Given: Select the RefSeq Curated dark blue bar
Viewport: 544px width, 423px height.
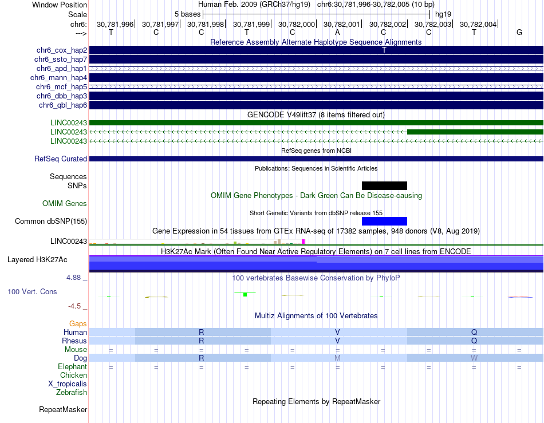Looking at the screenshot, I should [316, 159].
